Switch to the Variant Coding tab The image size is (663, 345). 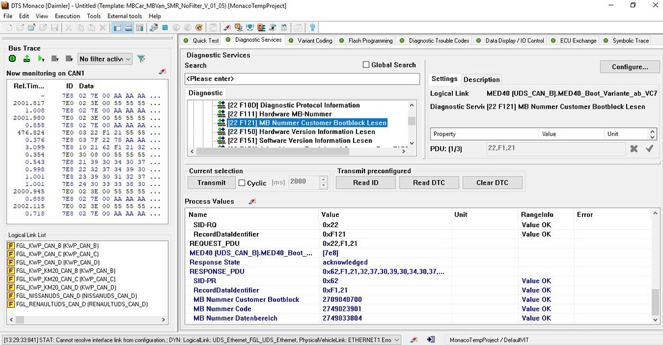point(311,40)
